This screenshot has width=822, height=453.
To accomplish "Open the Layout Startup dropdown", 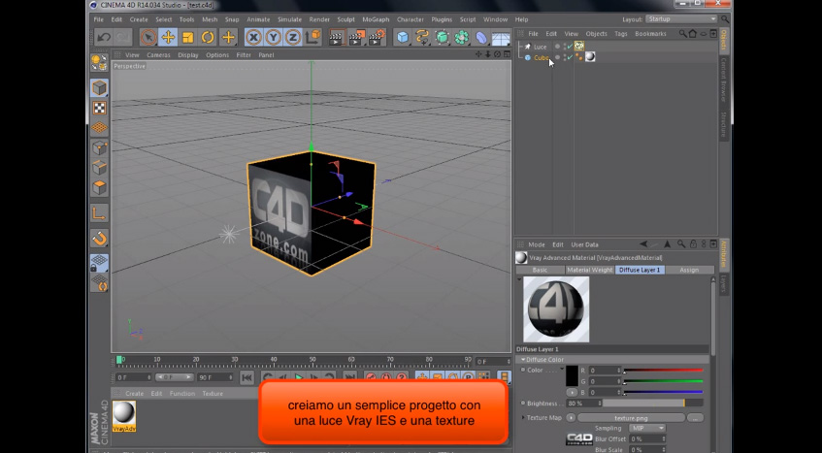I will [x=681, y=18].
